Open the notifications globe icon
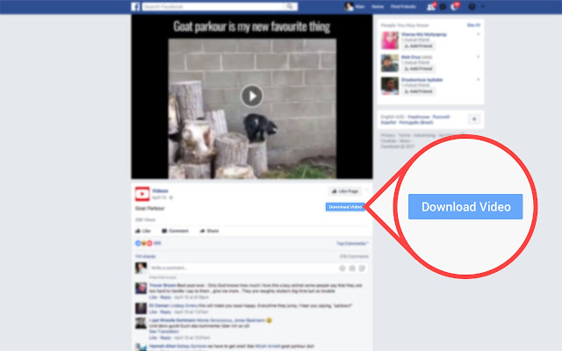 point(455,6)
